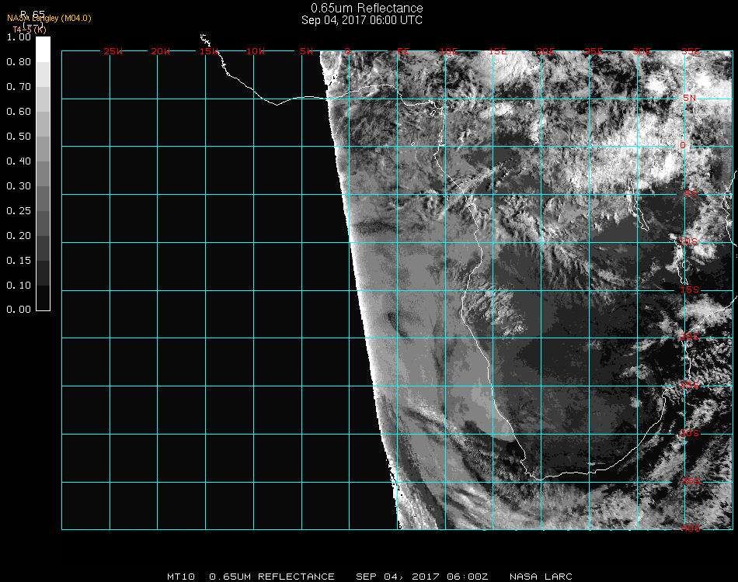Select the 1.00 colorbar value
Viewport: 738px width, 582px height.
[x=19, y=37]
